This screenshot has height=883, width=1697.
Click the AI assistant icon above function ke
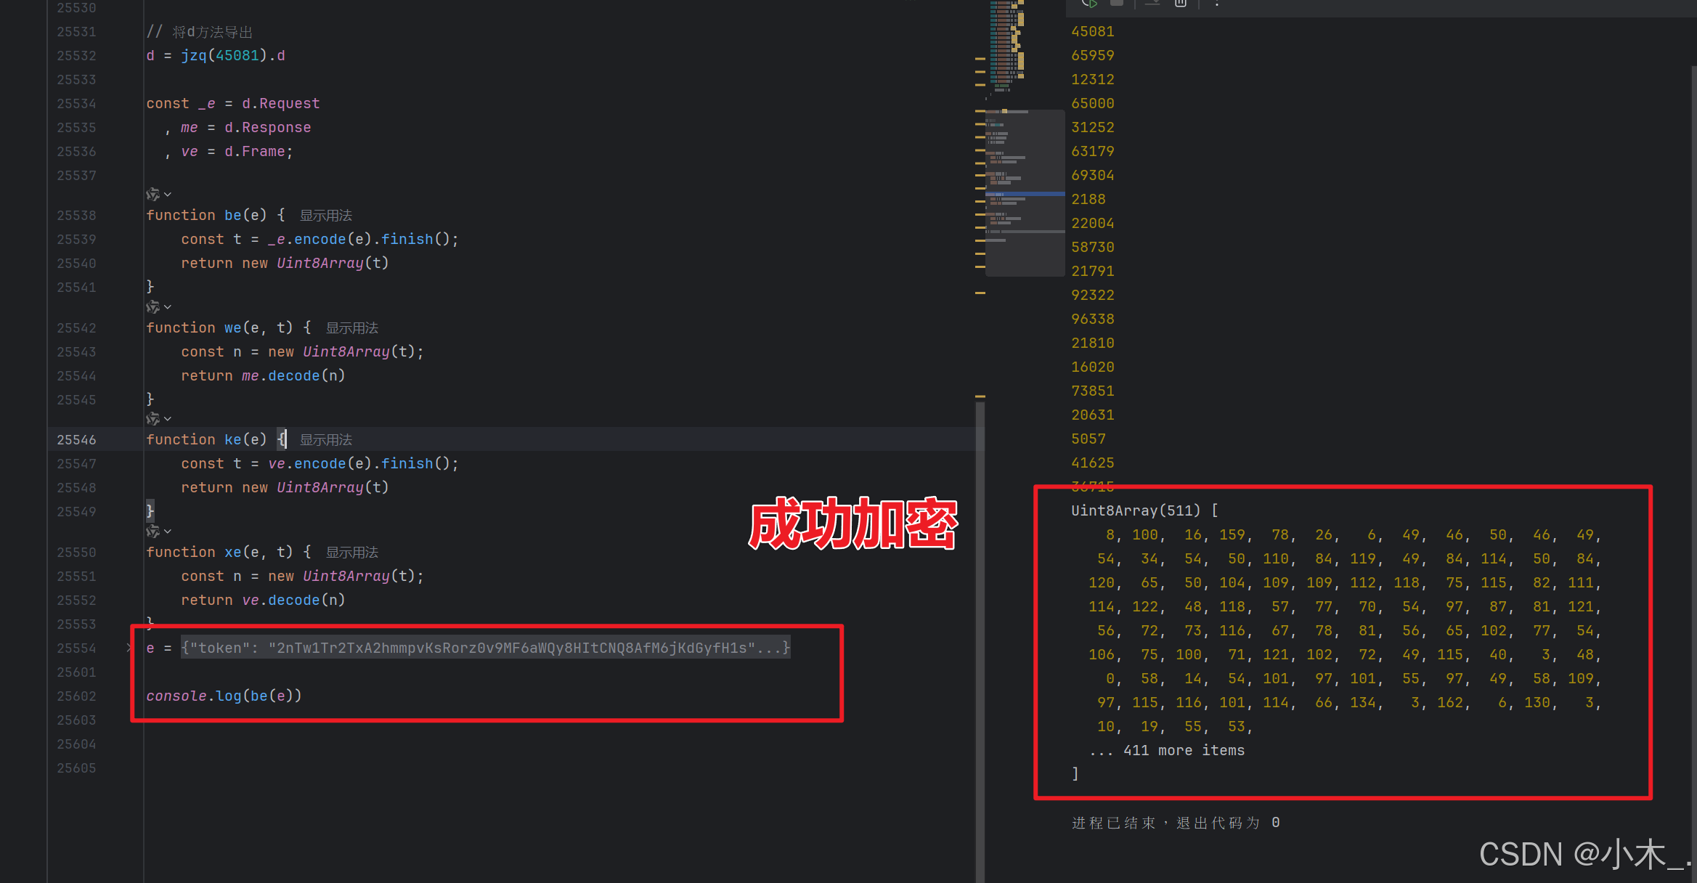coord(152,419)
